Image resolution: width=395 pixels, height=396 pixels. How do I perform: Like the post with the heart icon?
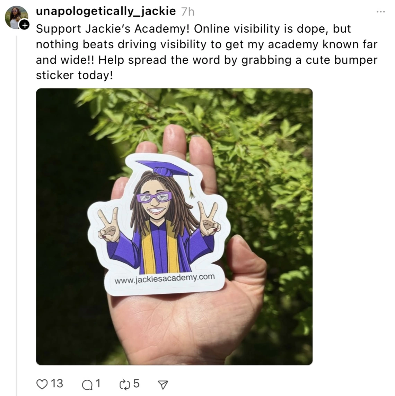[x=42, y=384]
